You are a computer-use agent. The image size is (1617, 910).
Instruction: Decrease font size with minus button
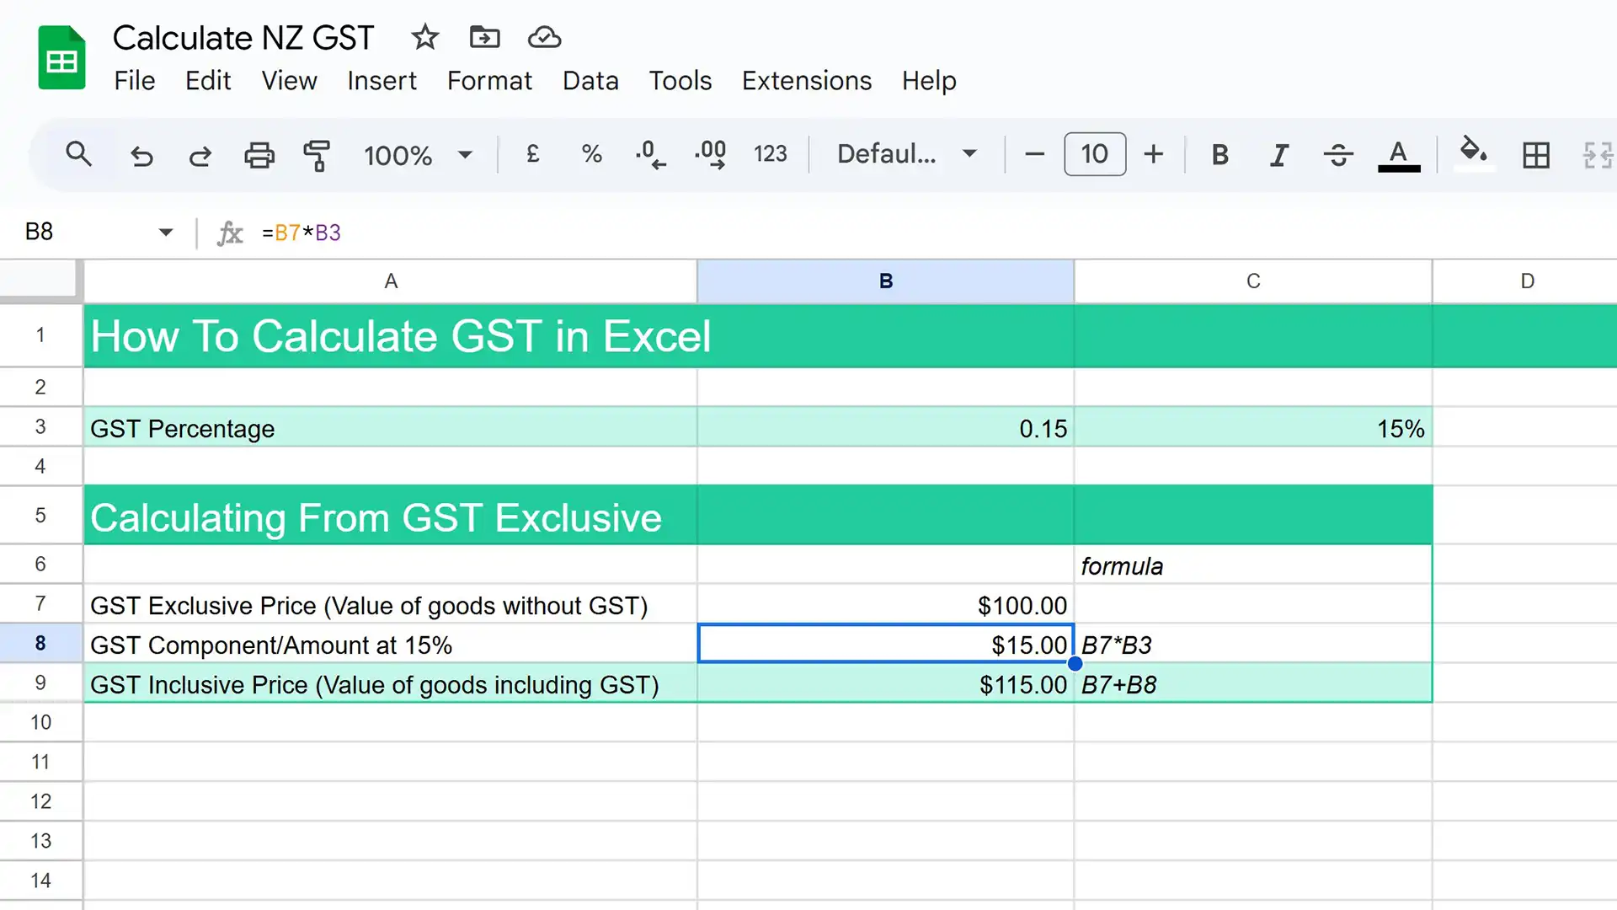click(x=1034, y=154)
